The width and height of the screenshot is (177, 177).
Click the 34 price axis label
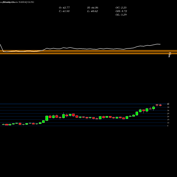168,110
